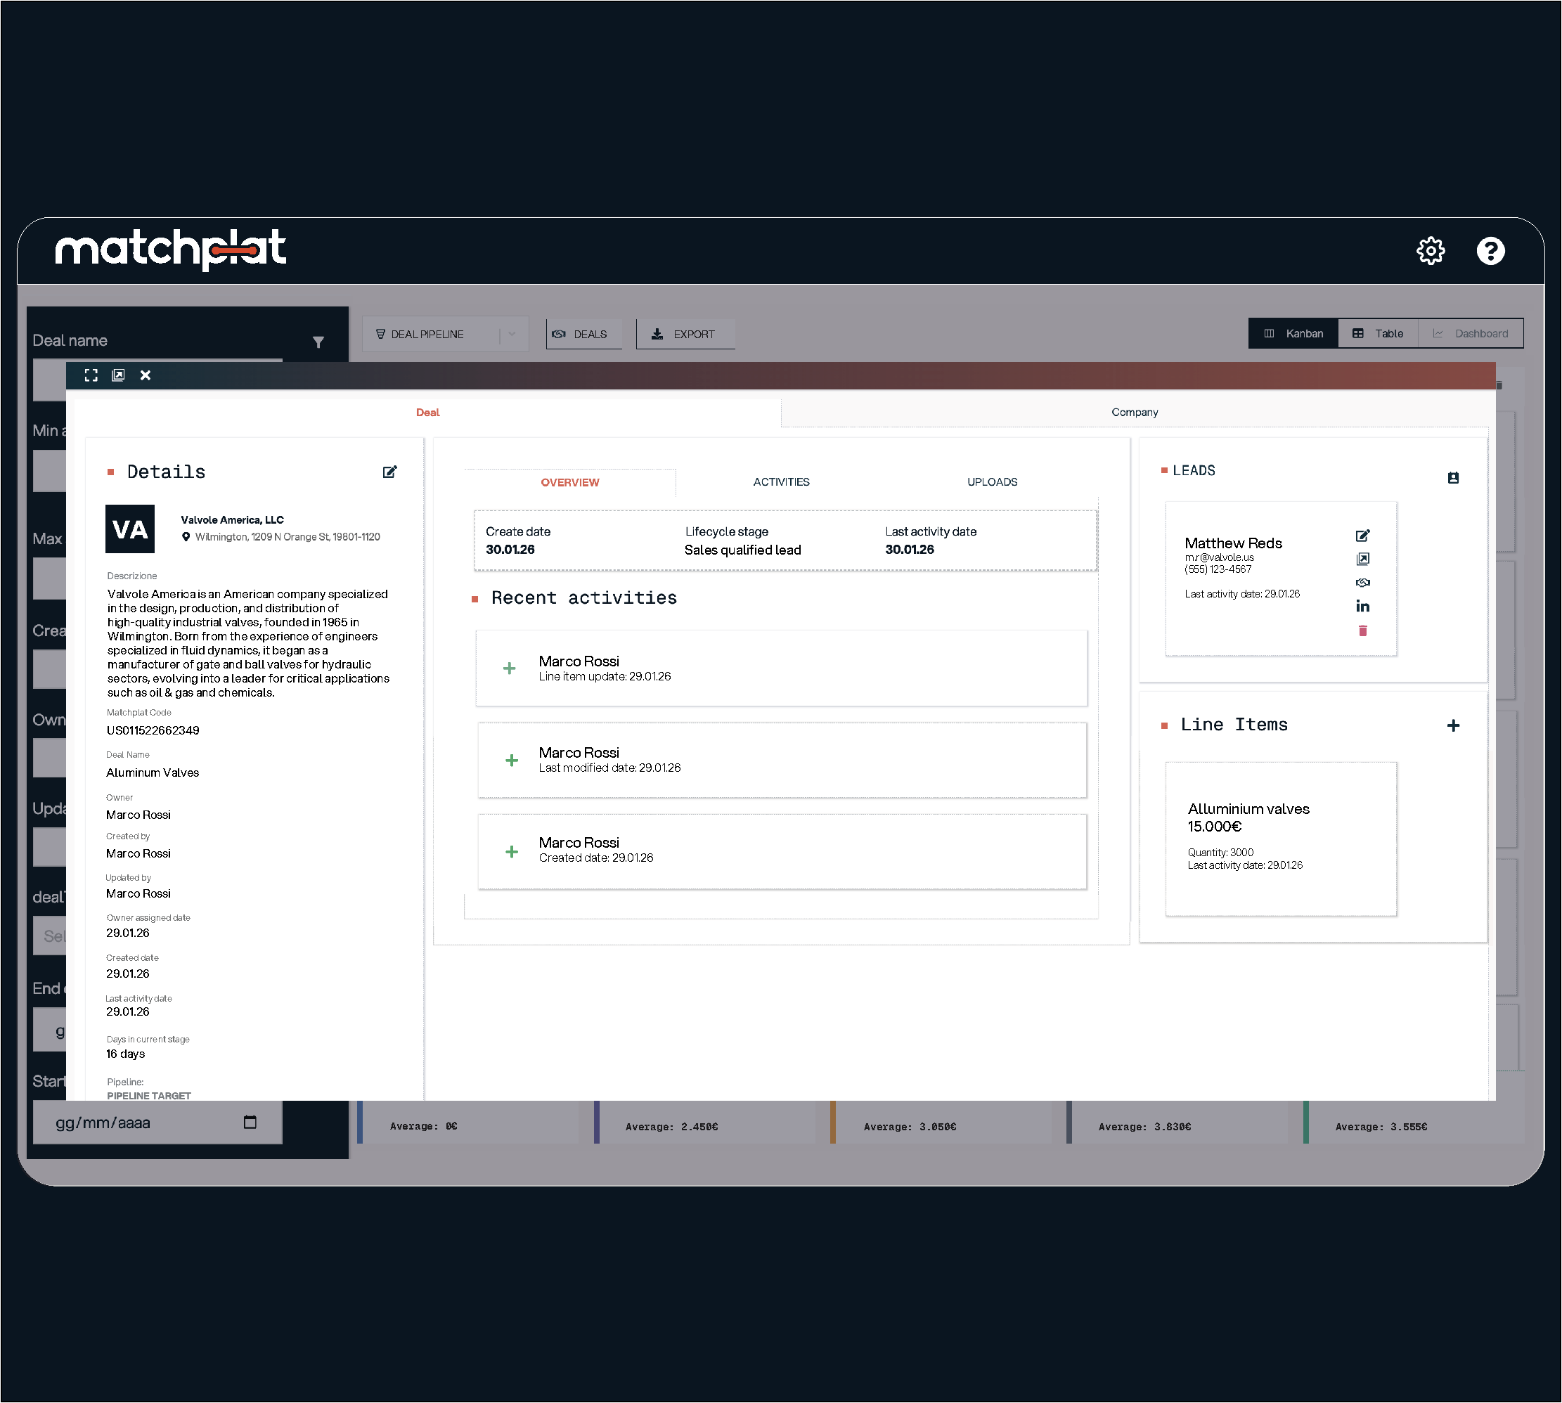Viewport: 1562px width, 1403px height.
Task: Edit the Matthew Reds lead
Action: tap(1362, 536)
